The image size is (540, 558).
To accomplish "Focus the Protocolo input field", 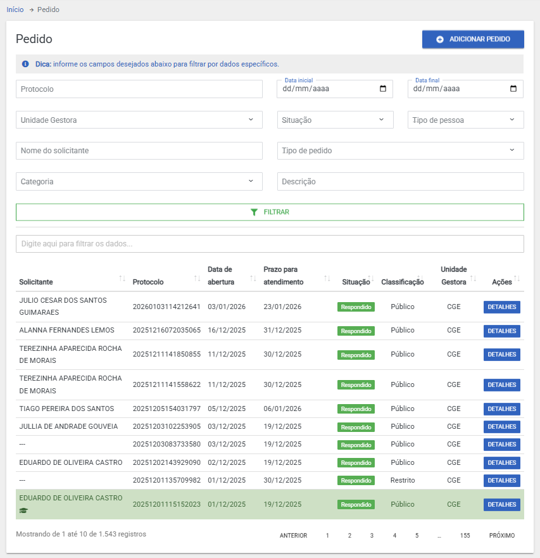I will pos(139,89).
